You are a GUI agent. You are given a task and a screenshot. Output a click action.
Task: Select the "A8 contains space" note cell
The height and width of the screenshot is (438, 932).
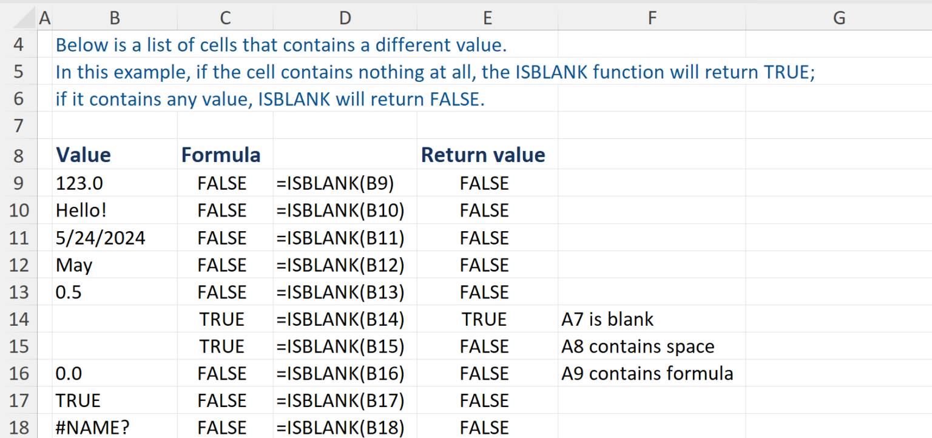click(x=638, y=346)
